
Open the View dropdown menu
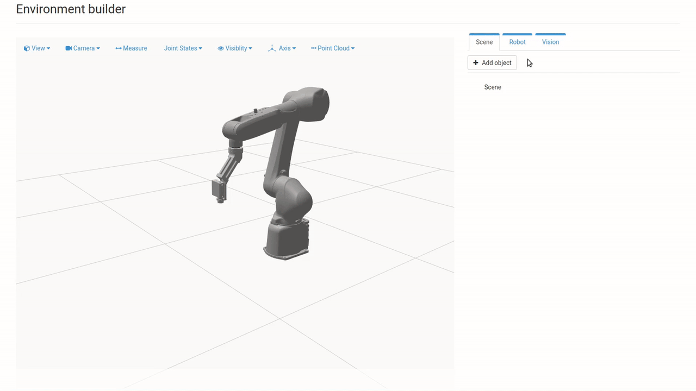click(37, 48)
